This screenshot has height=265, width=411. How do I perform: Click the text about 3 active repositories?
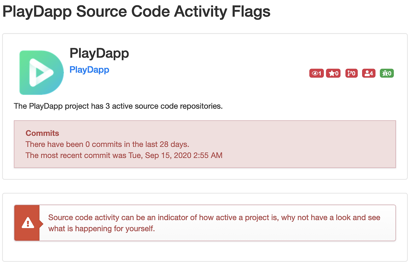pos(118,106)
